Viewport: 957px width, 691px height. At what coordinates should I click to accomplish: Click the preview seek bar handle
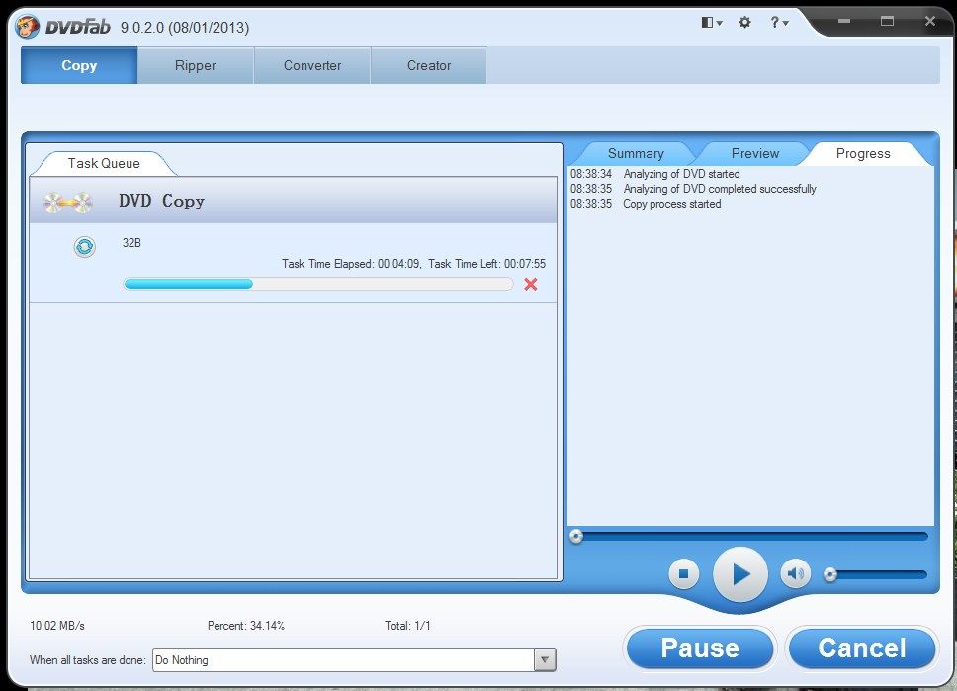(x=575, y=537)
